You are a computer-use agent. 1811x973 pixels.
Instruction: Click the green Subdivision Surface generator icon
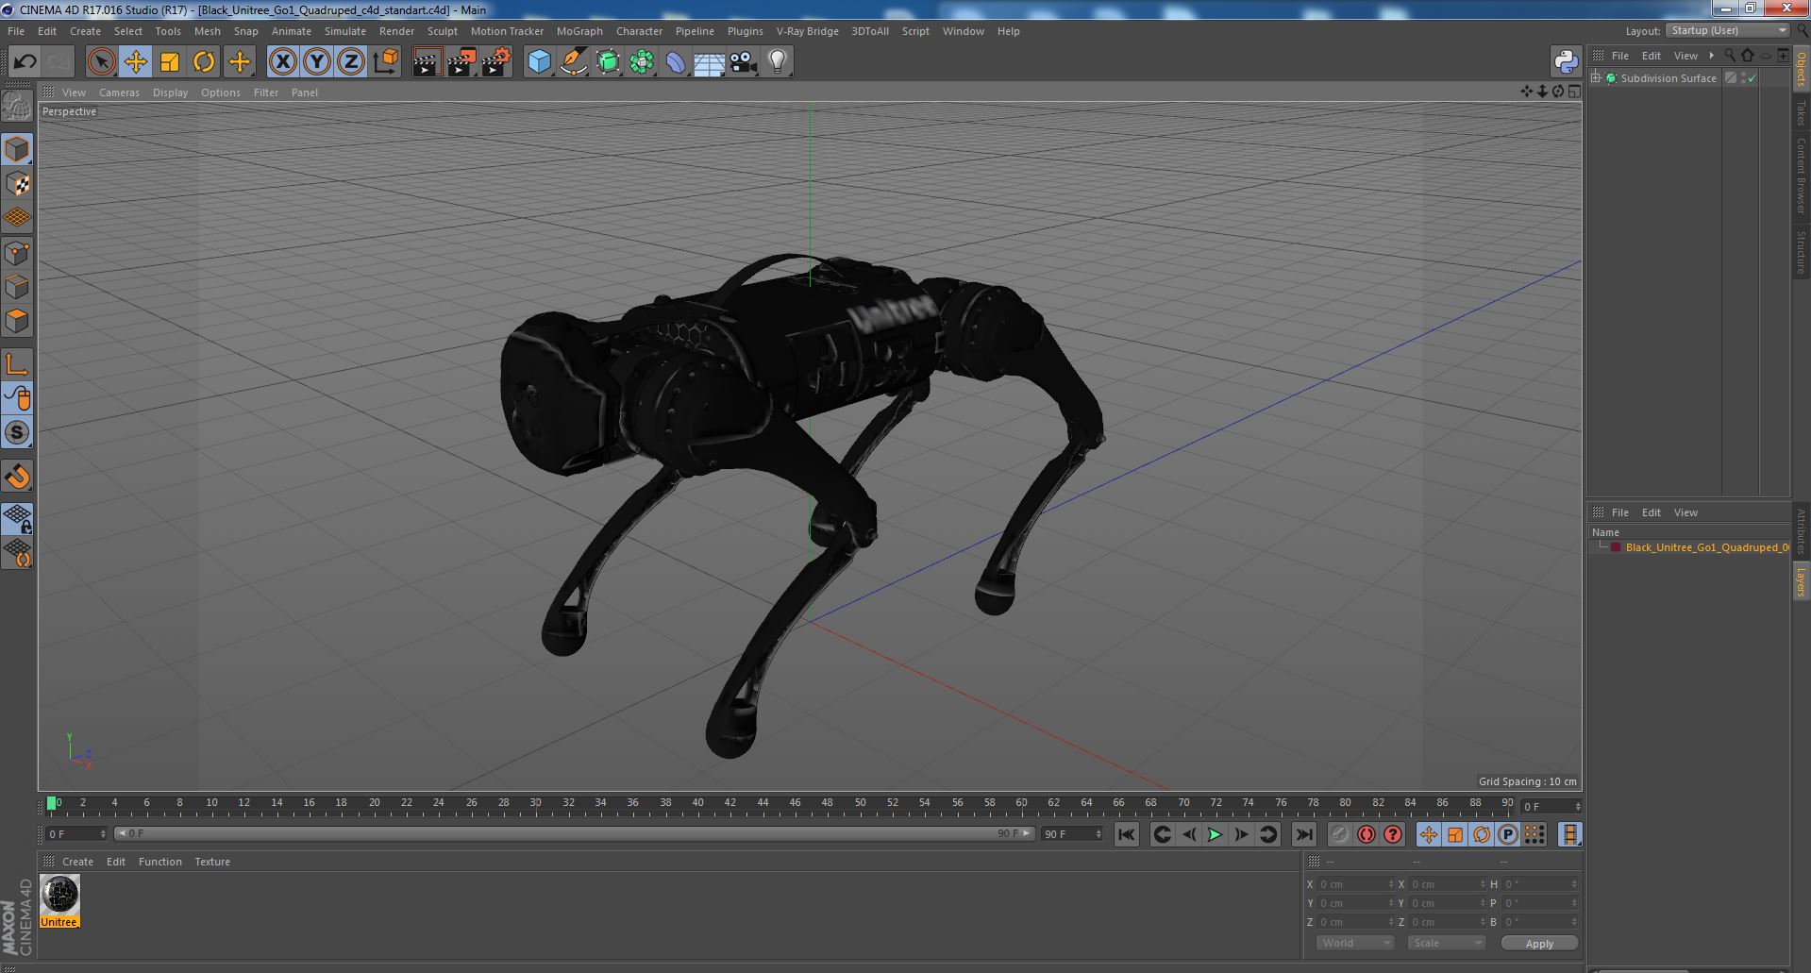point(608,62)
